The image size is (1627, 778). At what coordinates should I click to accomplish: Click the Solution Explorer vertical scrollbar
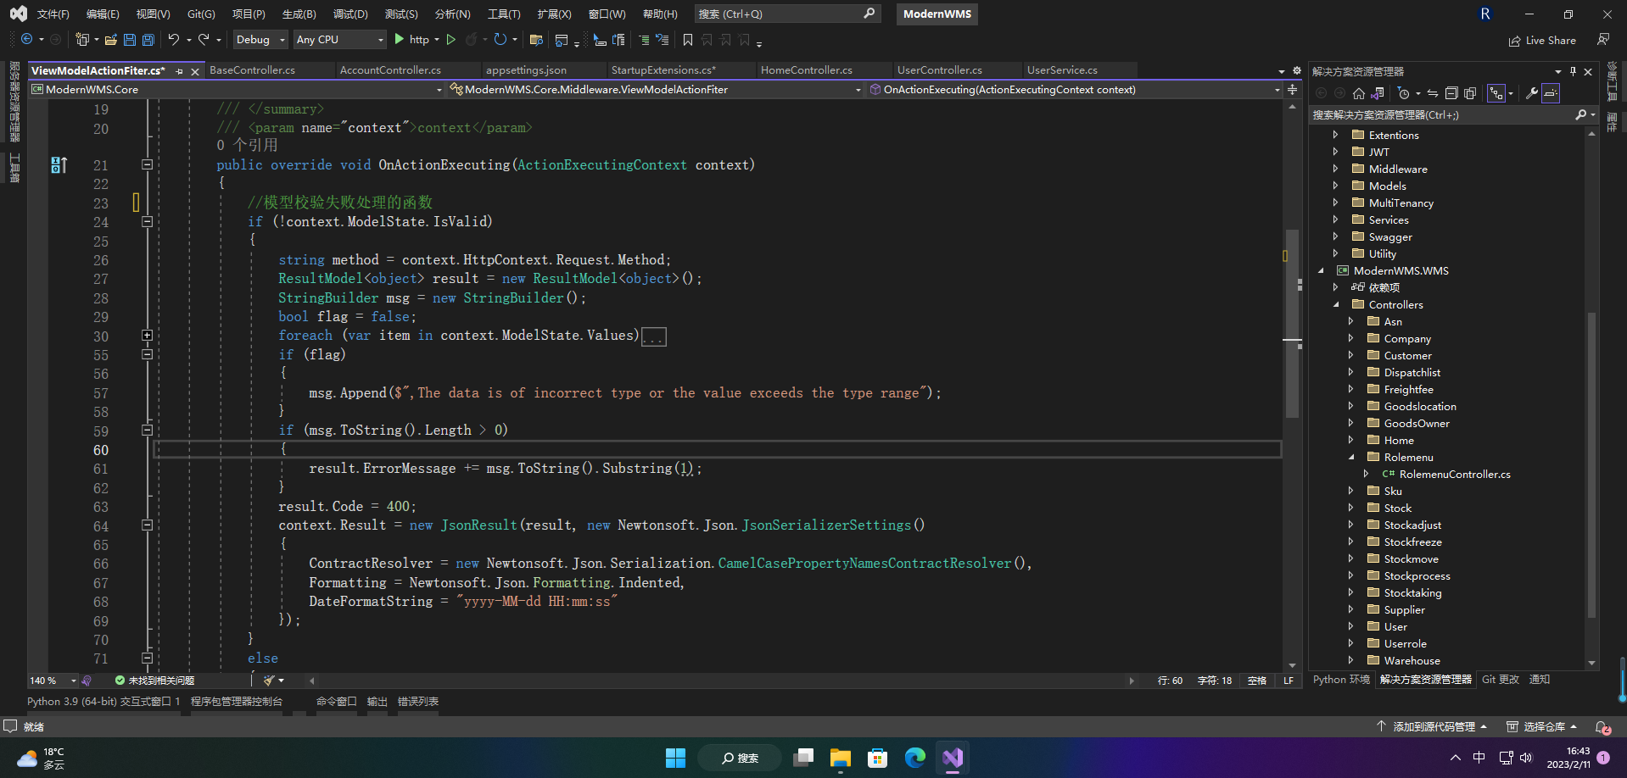coord(1591,464)
